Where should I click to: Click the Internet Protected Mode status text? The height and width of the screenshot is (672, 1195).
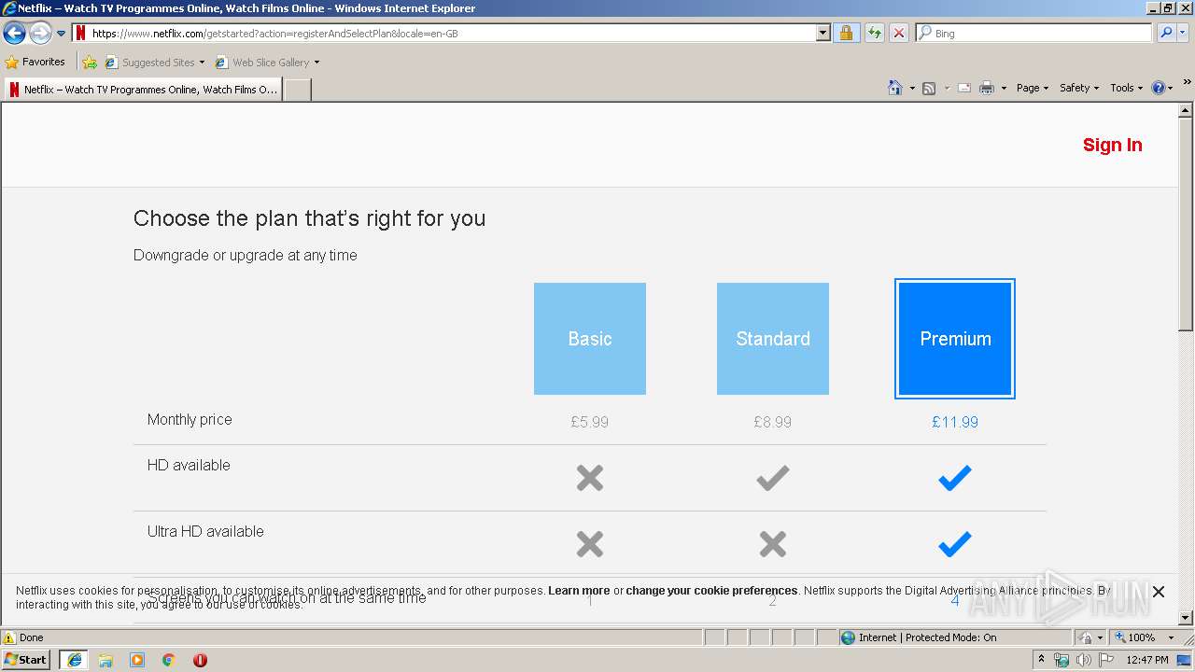click(x=927, y=637)
